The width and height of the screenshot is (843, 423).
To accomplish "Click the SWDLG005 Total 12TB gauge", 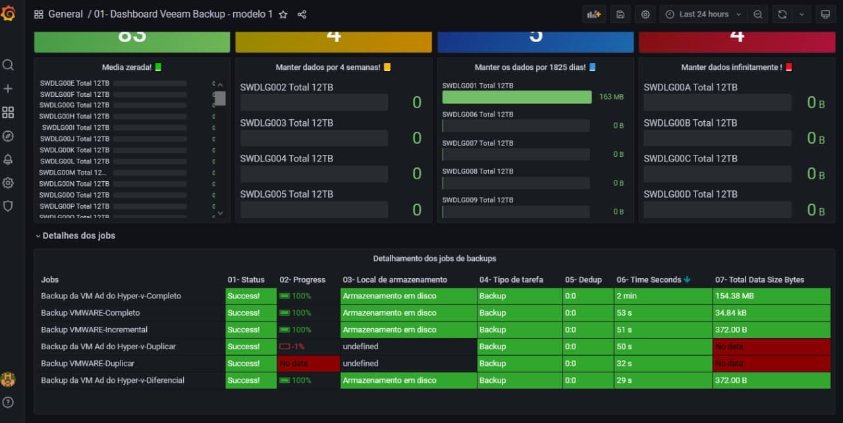I will [x=314, y=210].
